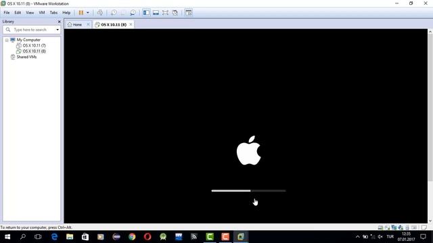Click the TUR language indicator
The image size is (433, 243).
(x=390, y=237)
